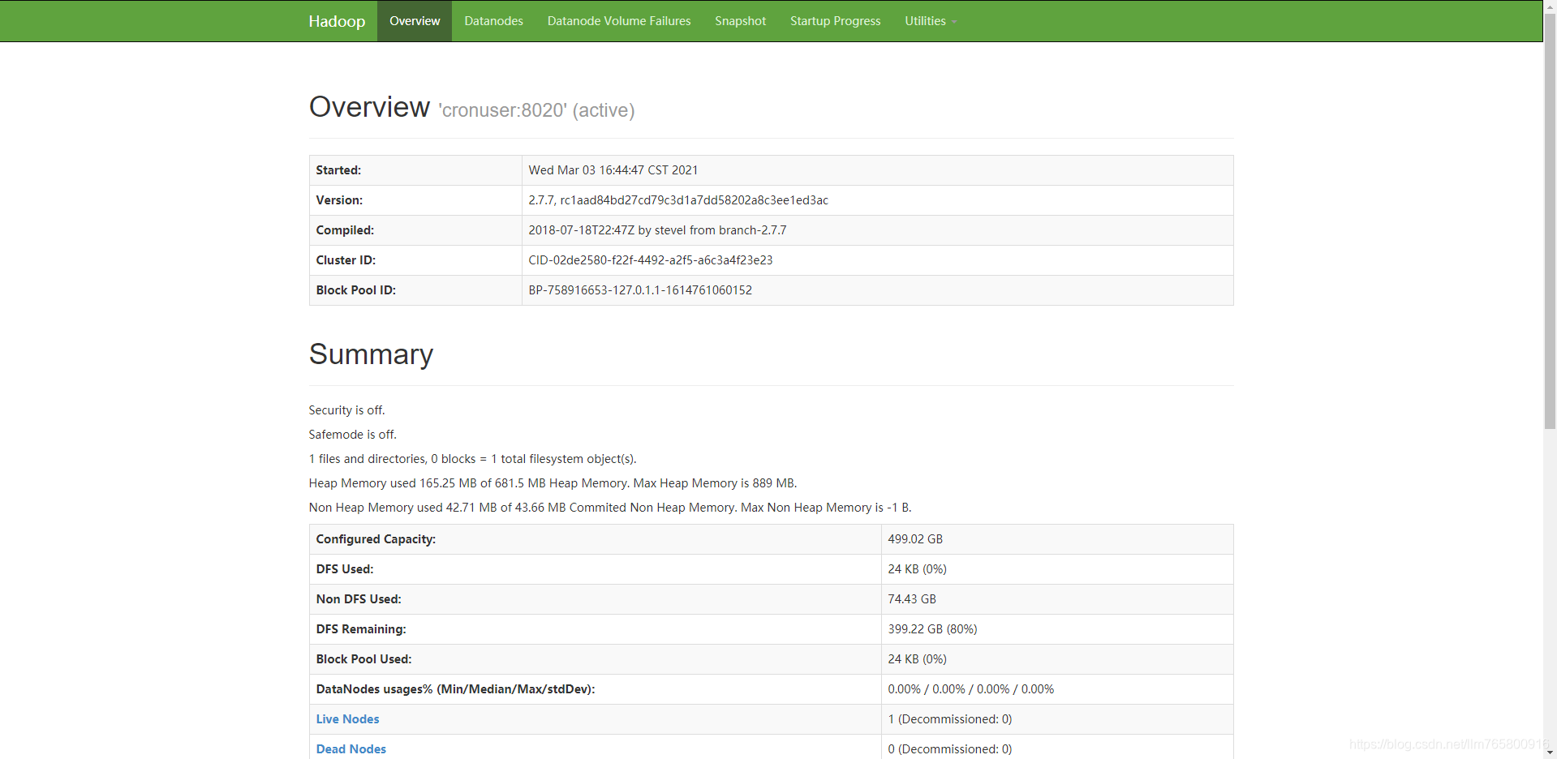Viewport: 1557px width, 759px height.
Task: Click the Block Pool ID: label cell
Action: tap(415, 290)
